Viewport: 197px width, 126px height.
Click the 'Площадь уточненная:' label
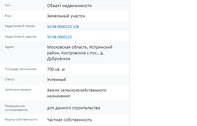pos(21,69)
